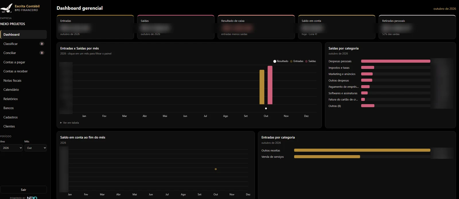Click the Outras receitas bar
The image size is (459, 199).
click(x=362, y=150)
